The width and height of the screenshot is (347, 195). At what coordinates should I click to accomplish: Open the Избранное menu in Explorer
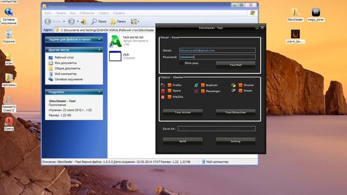[x=87, y=13]
